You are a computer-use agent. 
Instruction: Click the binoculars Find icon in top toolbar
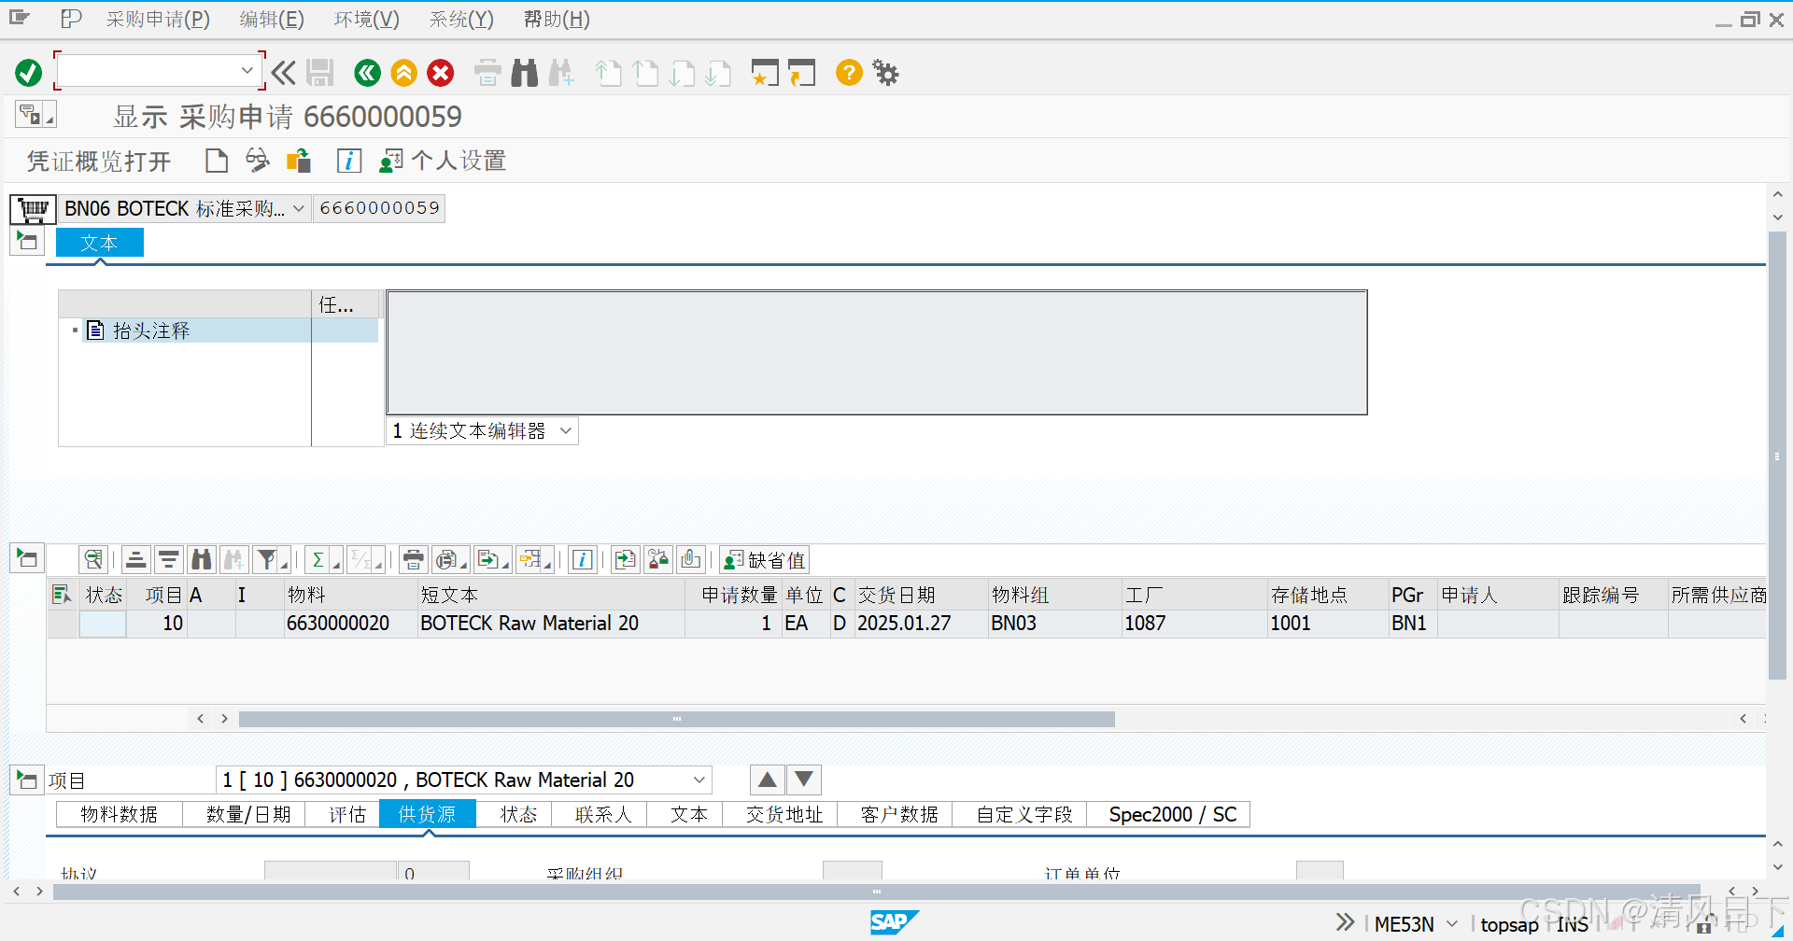[x=525, y=73]
